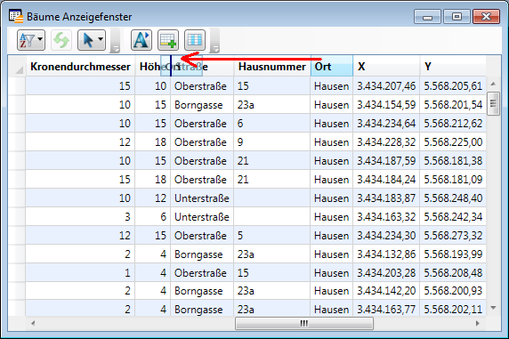
Task: Select the cell 5.568.225,00
Action: pyautogui.click(x=453, y=141)
